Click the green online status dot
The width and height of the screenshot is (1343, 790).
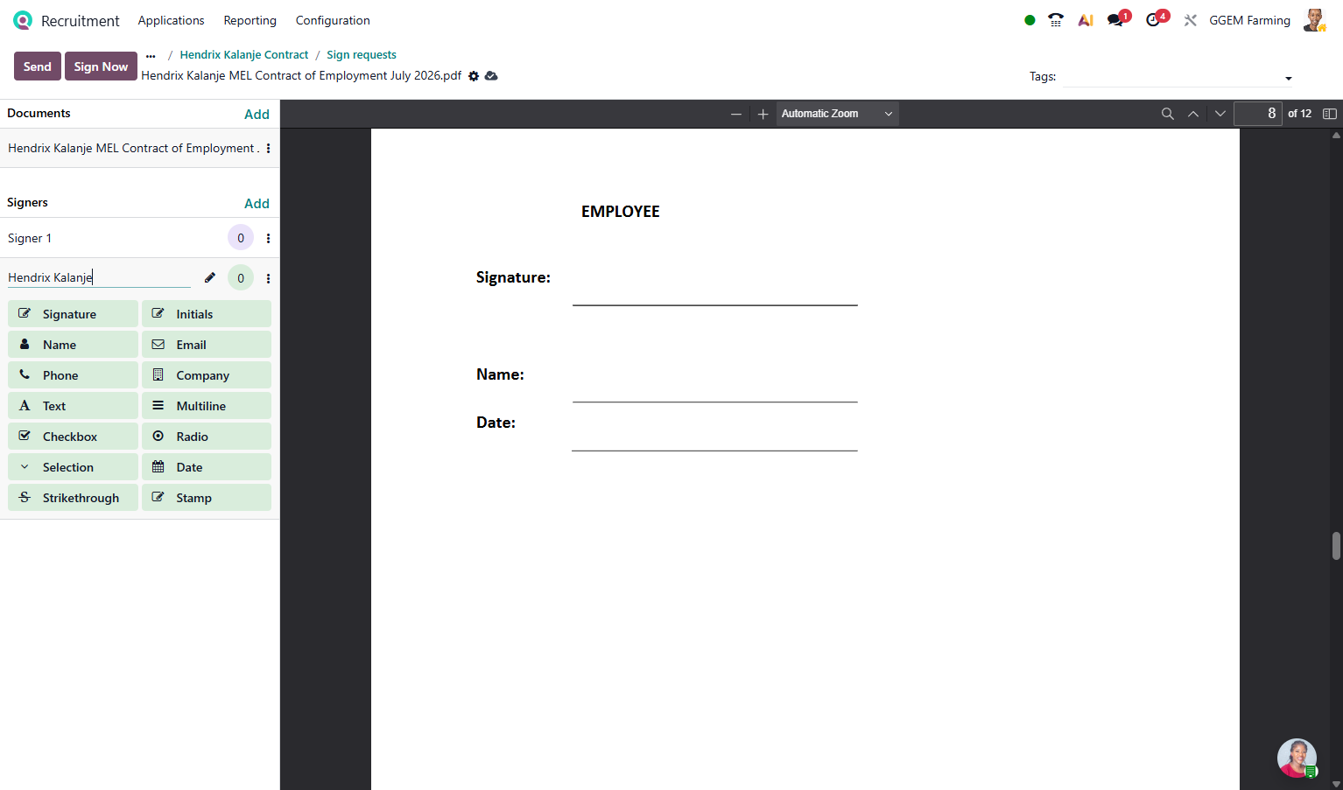1030,20
